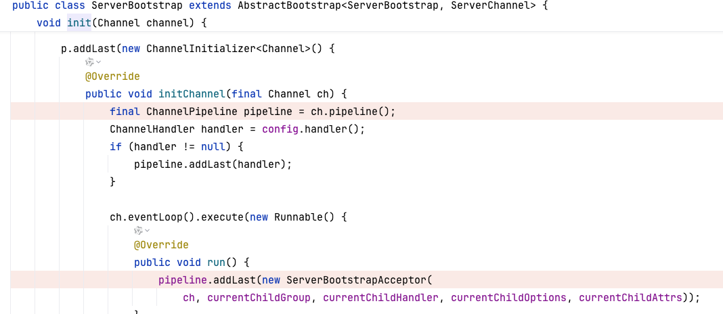Viewport: 723px width, 314px height.
Task: Click the currentChildAttrs argument
Action: pyautogui.click(x=630, y=298)
